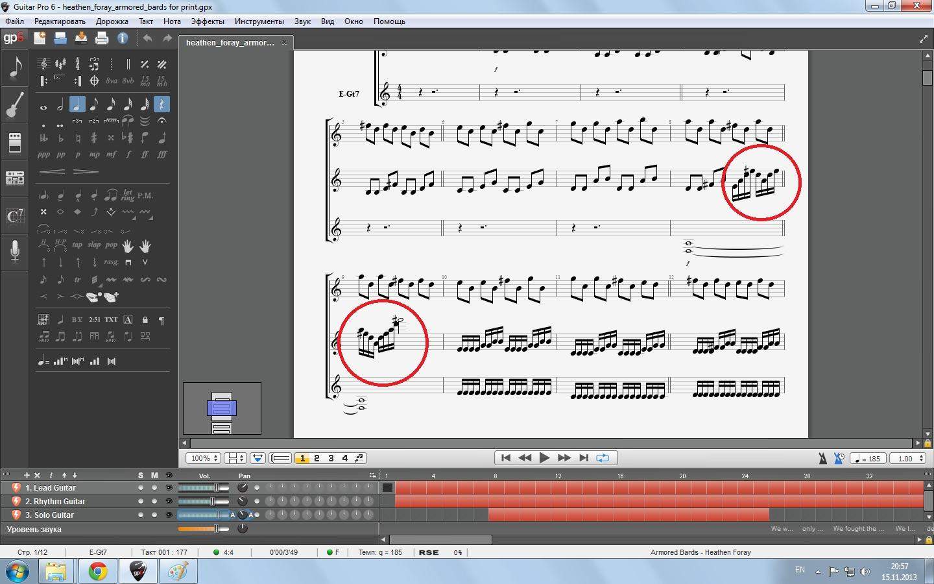Viewport: 934px width, 584px height.
Task: Select the whole note duration
Action: click(x=43, y=106)
